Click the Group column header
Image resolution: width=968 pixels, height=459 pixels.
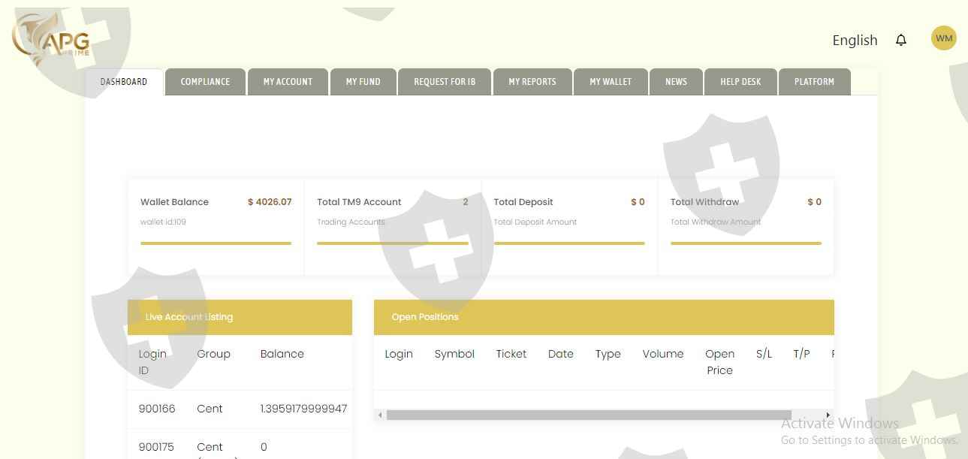click(213, 354)
